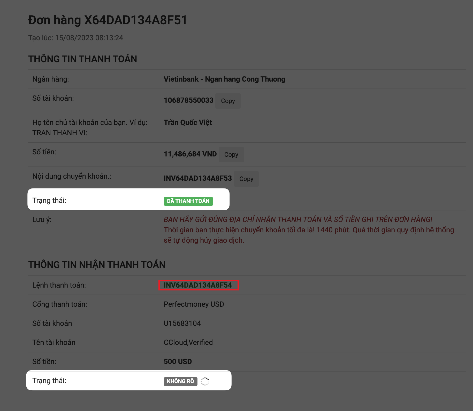Copy the bank account number 106878550033

tap(228, 101)
